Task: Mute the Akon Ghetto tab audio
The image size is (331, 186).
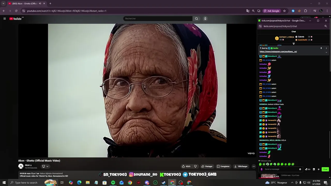Action: click(x=40, y=4)
